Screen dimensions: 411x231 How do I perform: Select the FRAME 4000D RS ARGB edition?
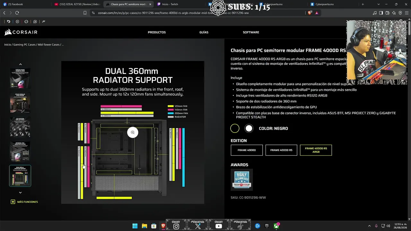(316, 150)
